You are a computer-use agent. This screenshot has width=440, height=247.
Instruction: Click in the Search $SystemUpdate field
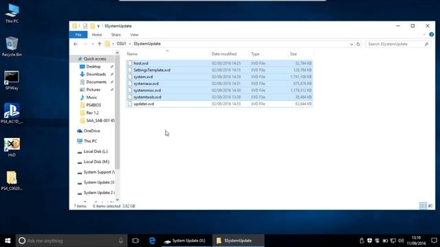(397, 44)
